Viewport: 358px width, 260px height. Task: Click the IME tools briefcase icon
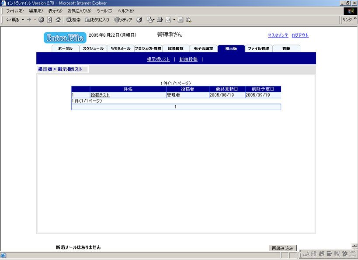click(330, 253)
